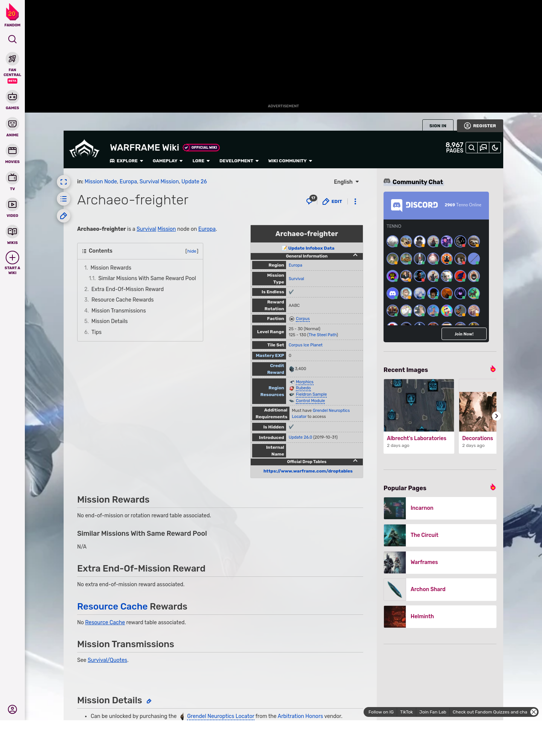Image resolution: width=542 pixels, height=753 pixels.
Task: Open the Archon Shard popular page
Action: click(440, 590)
